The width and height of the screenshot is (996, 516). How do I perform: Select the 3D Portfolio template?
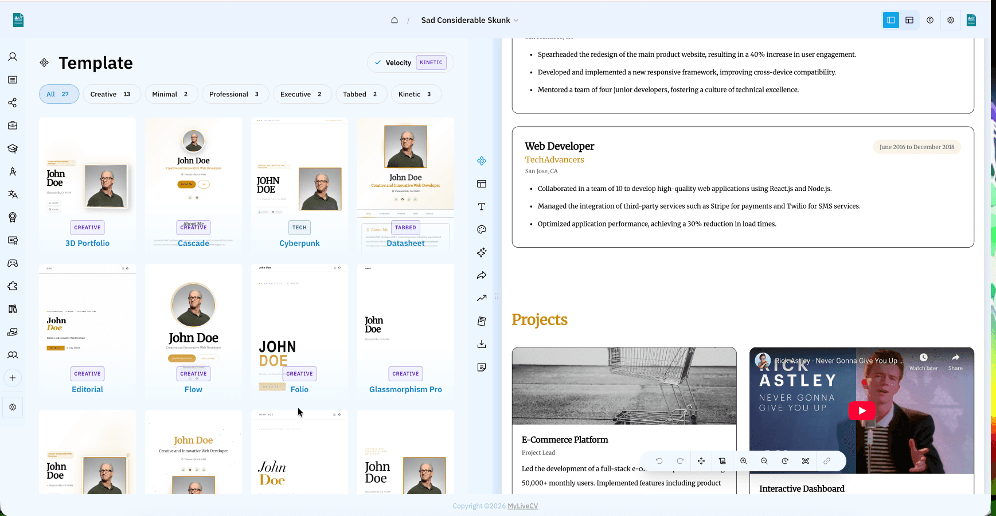[x=87, y=185]
